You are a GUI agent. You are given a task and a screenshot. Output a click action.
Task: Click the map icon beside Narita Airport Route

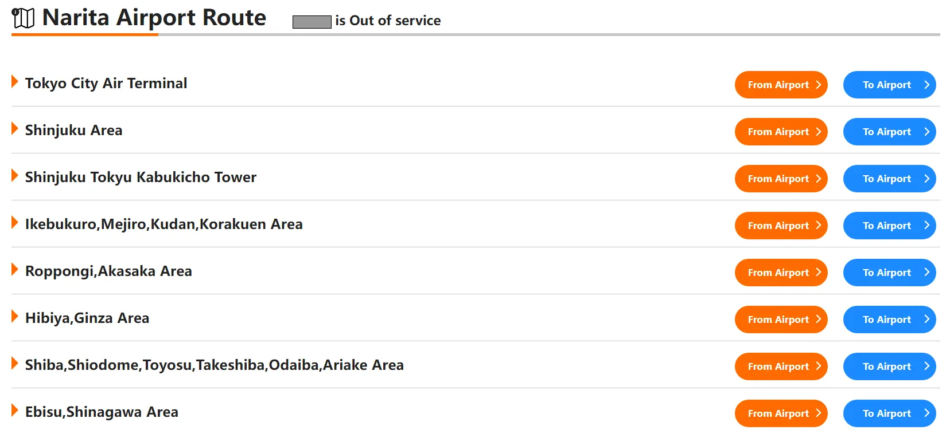(23, 18)
